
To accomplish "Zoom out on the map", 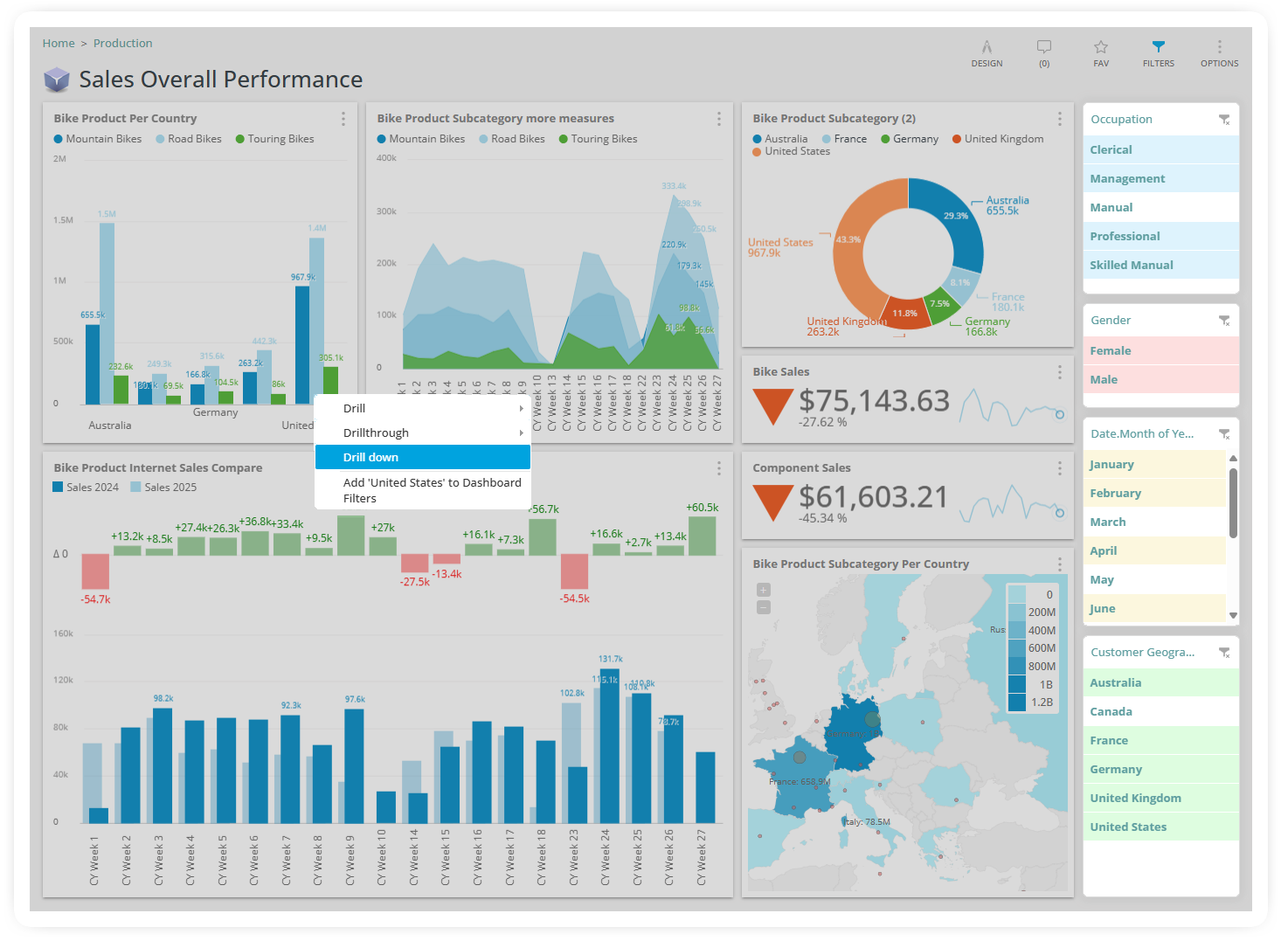I will [763, 607].
